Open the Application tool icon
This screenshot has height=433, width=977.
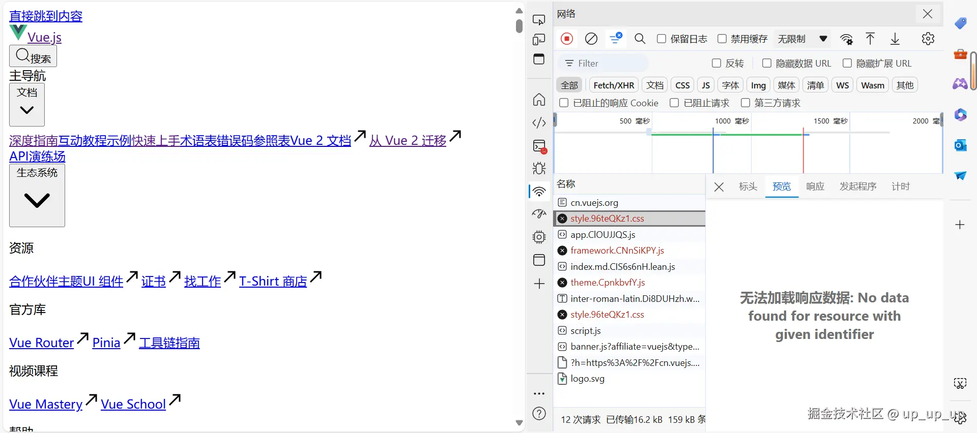(x=539, y=260)
